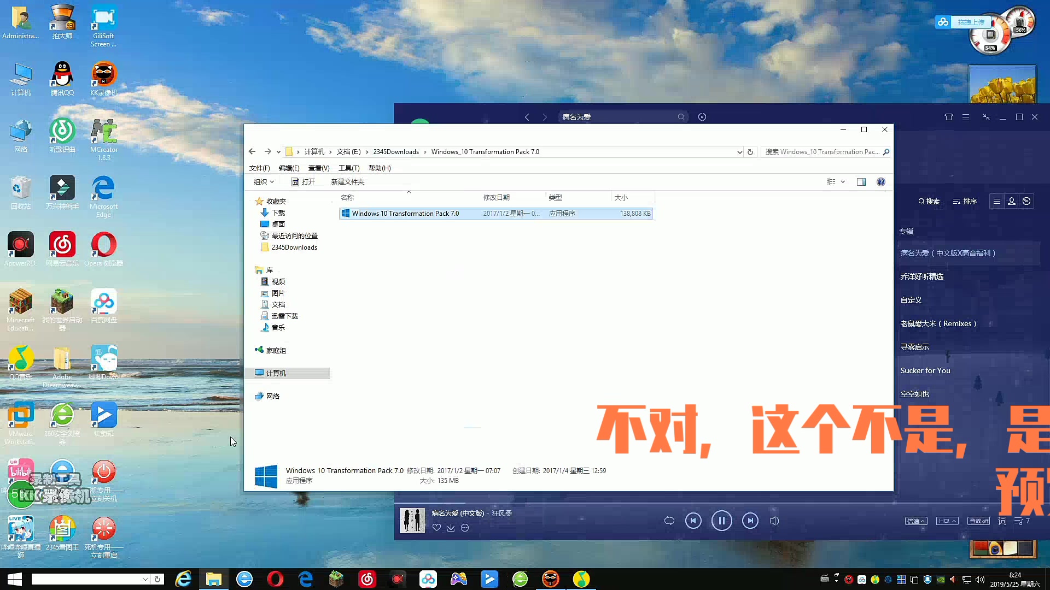
Task: Select the Sucker for You album
Action: click(x=925, y=370)
